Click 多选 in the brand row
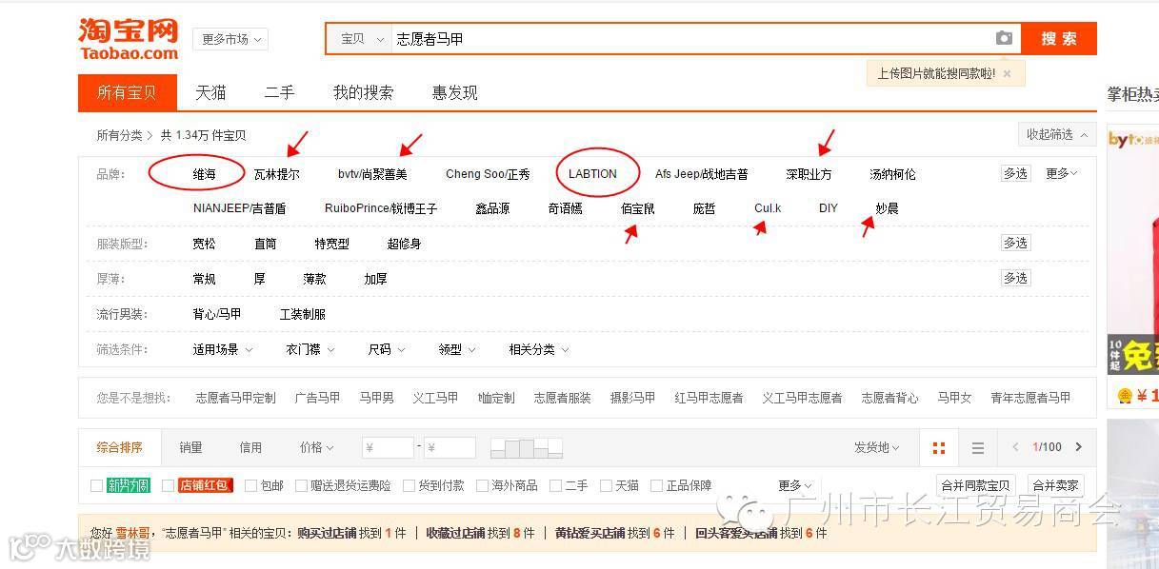The height and width of the screenshot is (569, 1159). (x=1015, y=174)
